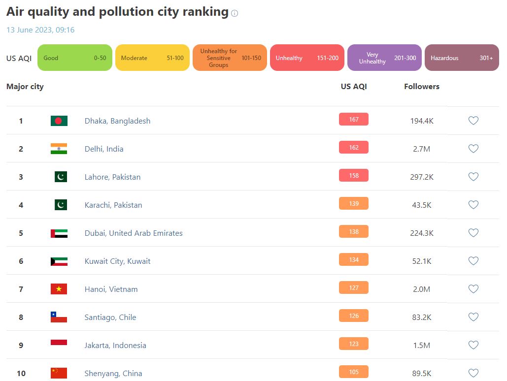Click the Vietnam flag beside Hanoi
The image size is (507, 381).
[59, 289]
